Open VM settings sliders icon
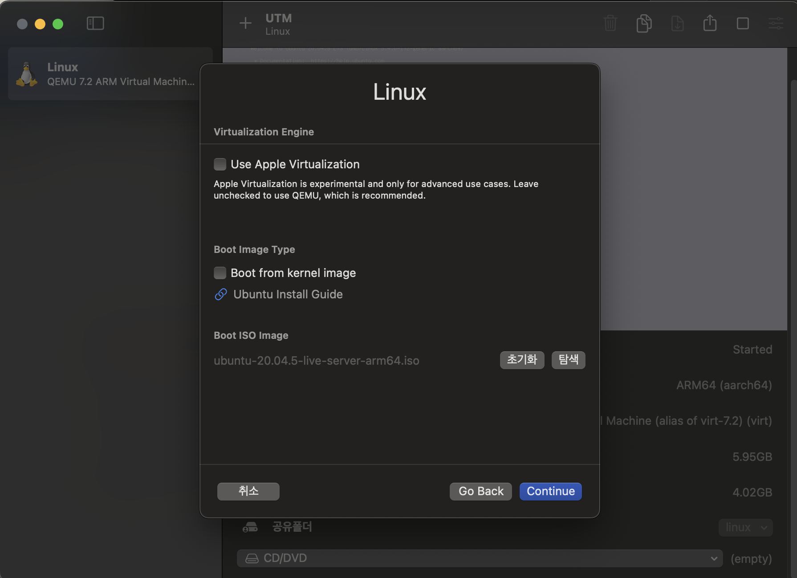Screen dimensions: 797x578 (776, 23)
